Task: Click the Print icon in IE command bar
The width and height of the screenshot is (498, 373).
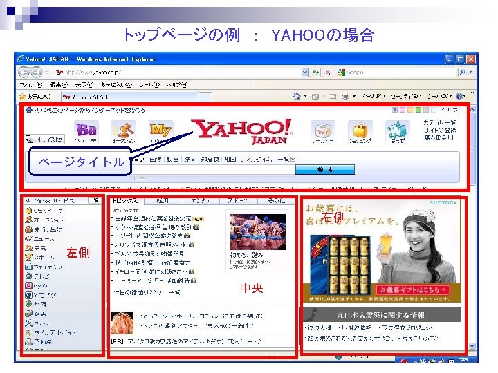Action: coord(346,96)
